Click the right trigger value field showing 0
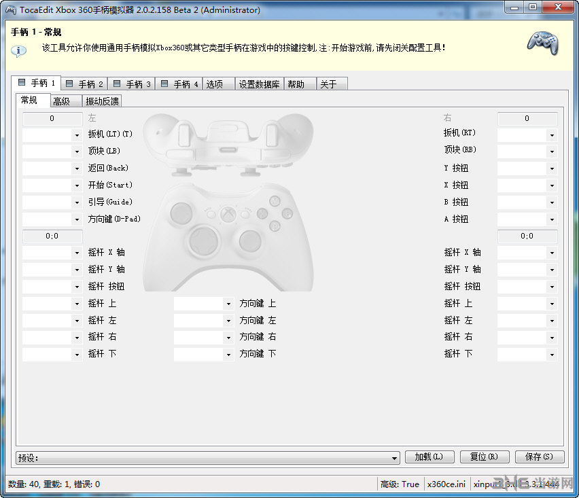579x498 pixels. click(527, 118)
